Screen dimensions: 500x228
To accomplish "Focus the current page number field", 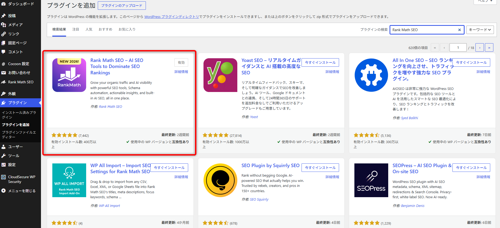I will click(458, 48).
